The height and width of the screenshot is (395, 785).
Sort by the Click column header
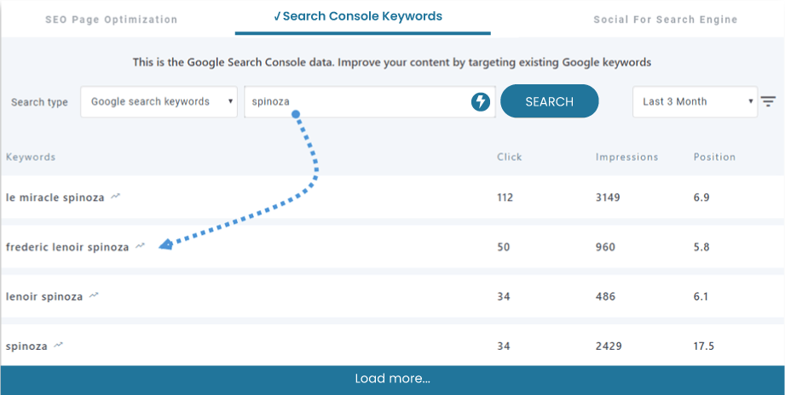click(x=510, y=157)
